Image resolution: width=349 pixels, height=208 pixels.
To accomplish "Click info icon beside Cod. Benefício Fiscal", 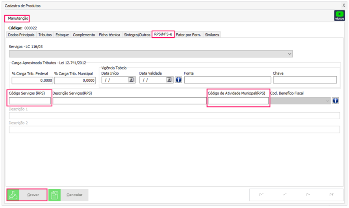I will coord(336,100).
